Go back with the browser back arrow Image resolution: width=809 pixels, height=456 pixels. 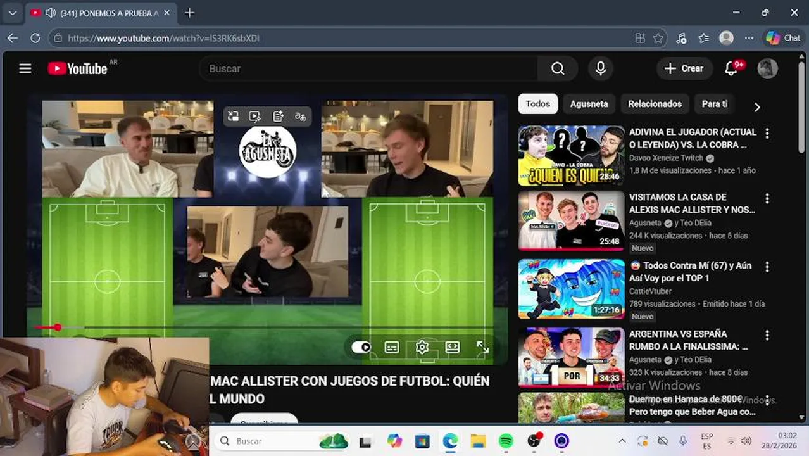[13, 38]
